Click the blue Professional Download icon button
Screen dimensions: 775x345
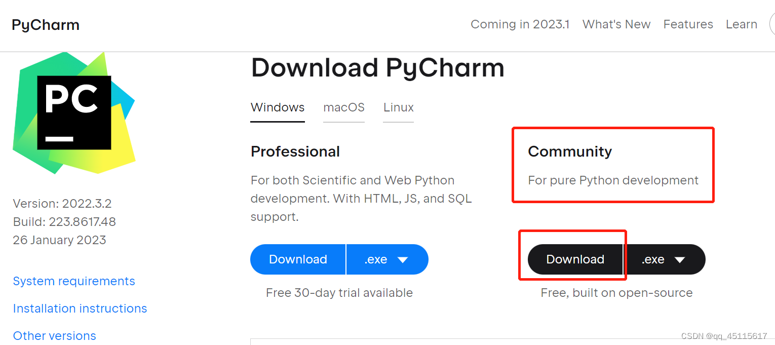[x=297, y=259]
